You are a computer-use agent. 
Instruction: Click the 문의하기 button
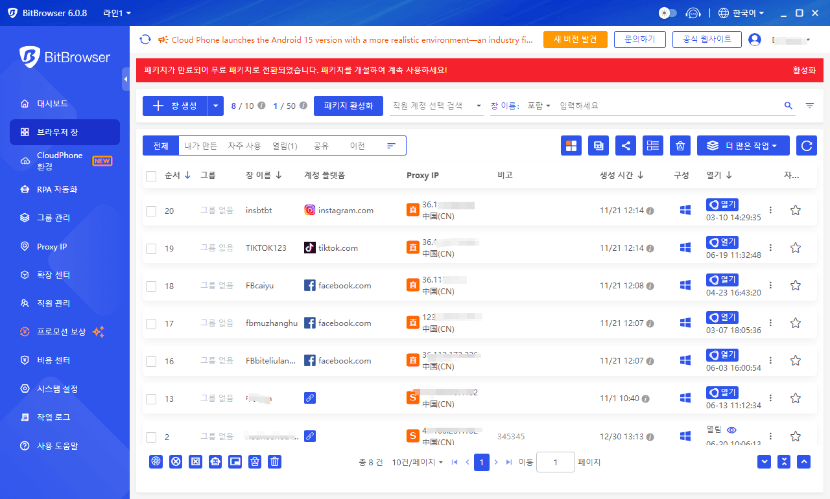click(640, 40)
